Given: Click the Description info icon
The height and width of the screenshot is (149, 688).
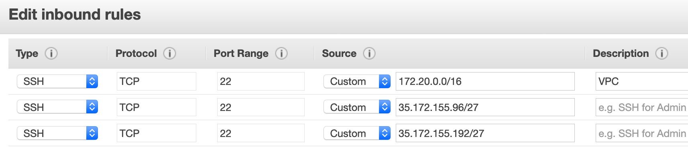Looking at the screenshot, I should coord(662,53).
